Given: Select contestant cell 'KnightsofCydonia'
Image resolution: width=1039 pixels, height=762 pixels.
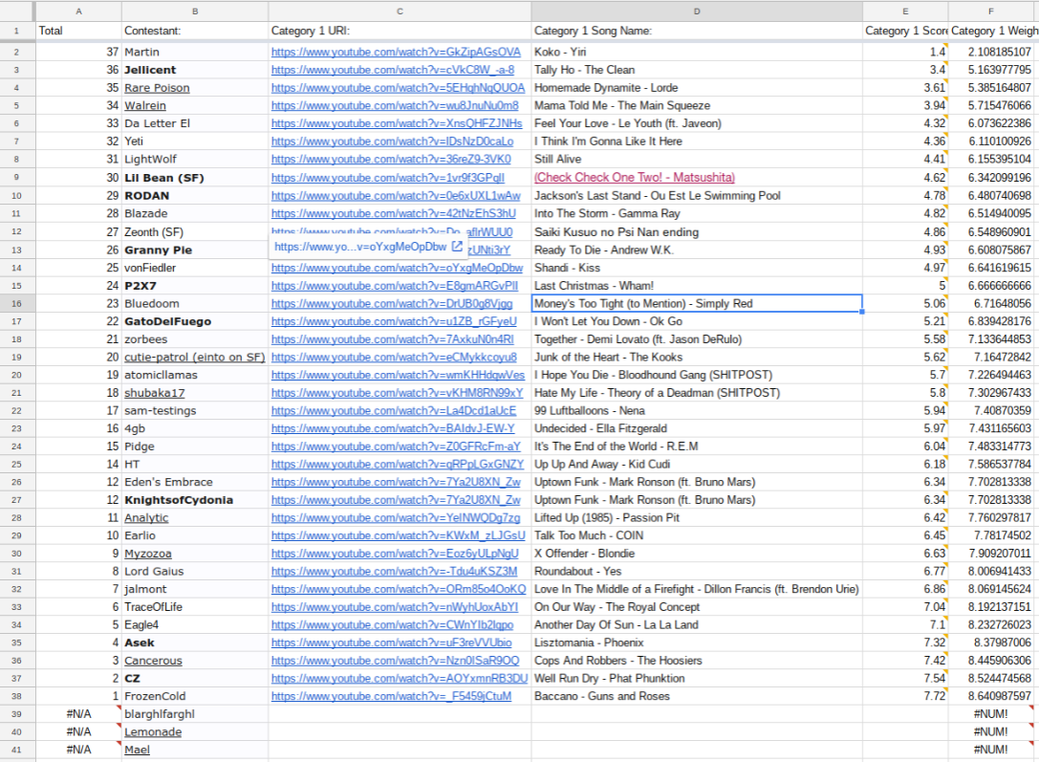Looking at the screenshot, I should point(195,500).
